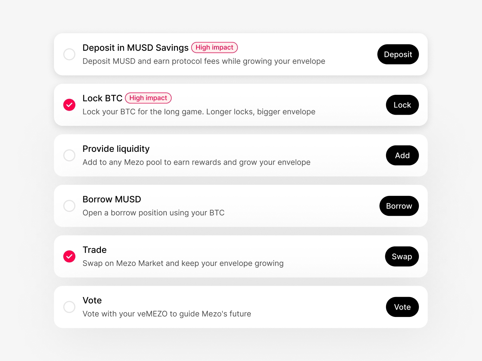
Task: Hit the Add liquidity button
Action: 402,155
